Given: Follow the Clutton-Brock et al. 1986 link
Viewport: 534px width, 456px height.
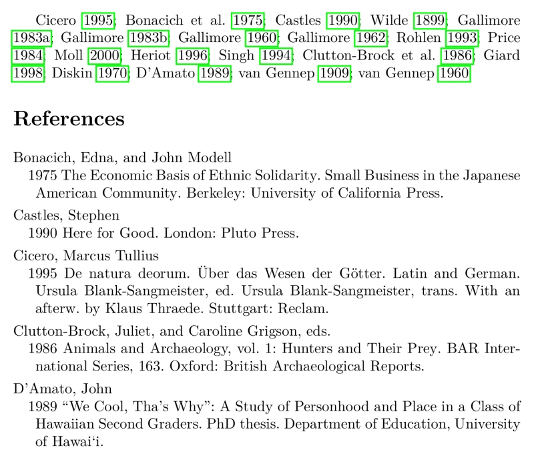Looking at the screenshot, I should coord(457,56).
